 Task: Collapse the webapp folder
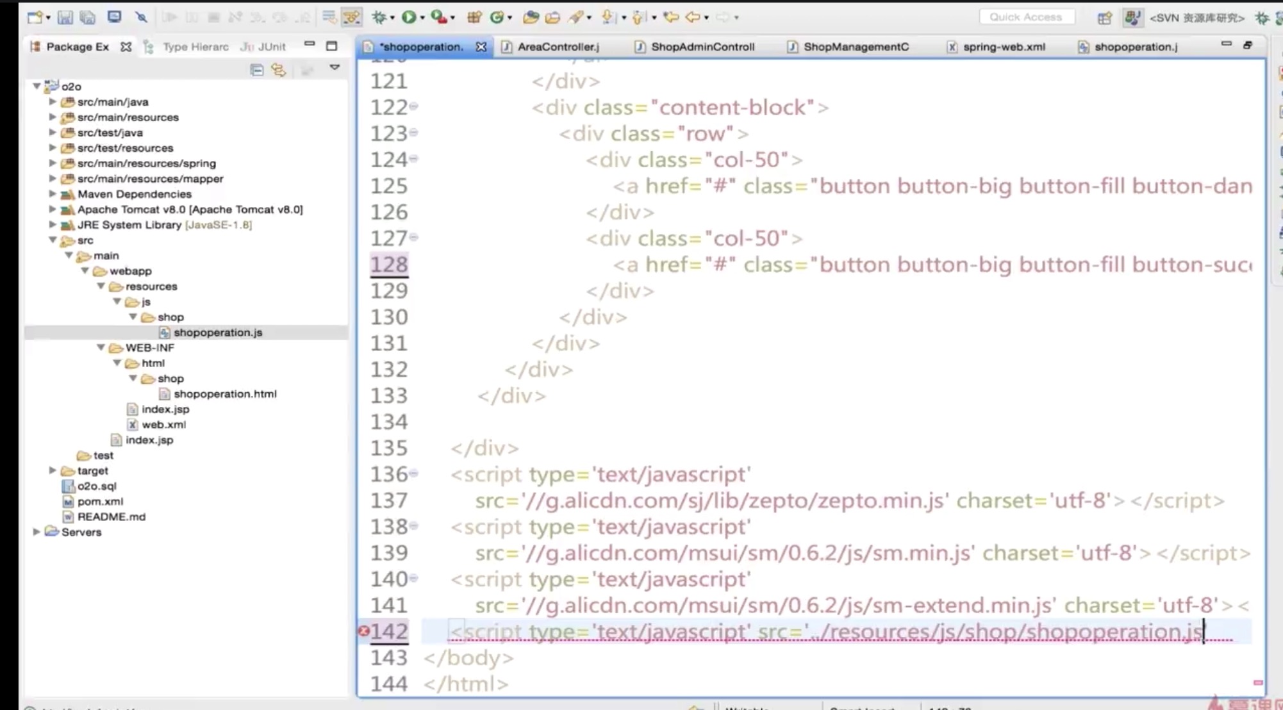pos(85,270)
